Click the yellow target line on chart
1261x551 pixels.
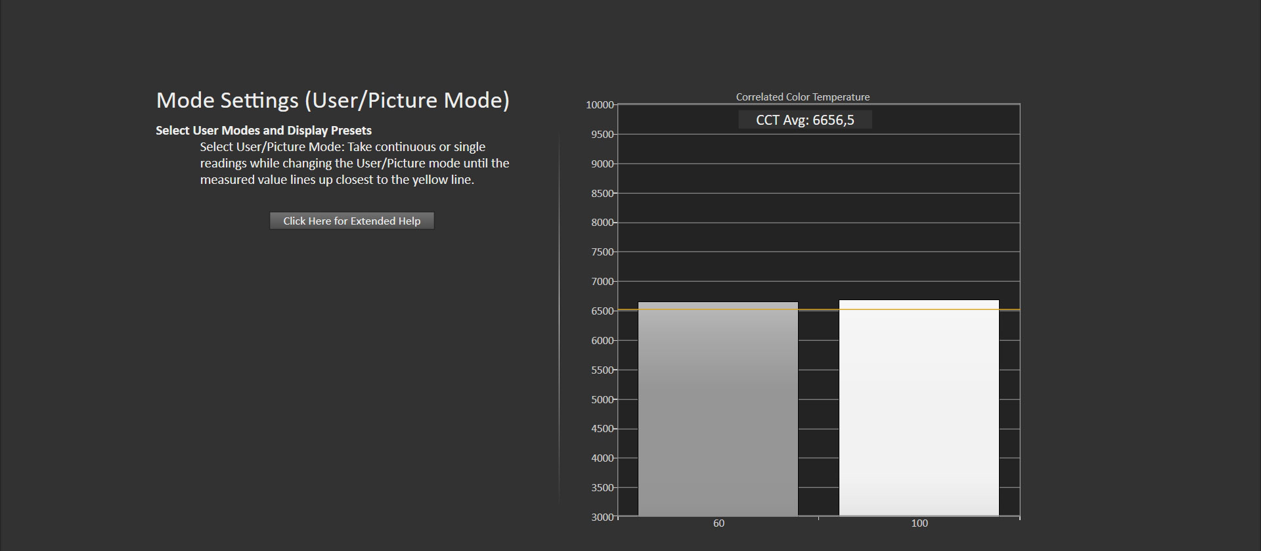tap(818, 309)
